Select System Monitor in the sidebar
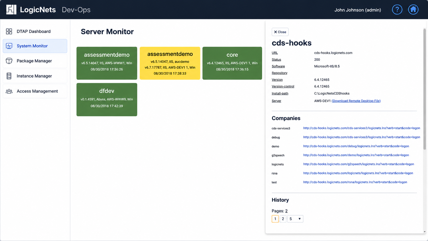Image resolution: width=428 pixels, height=241 pixels. tap(35, 46)
